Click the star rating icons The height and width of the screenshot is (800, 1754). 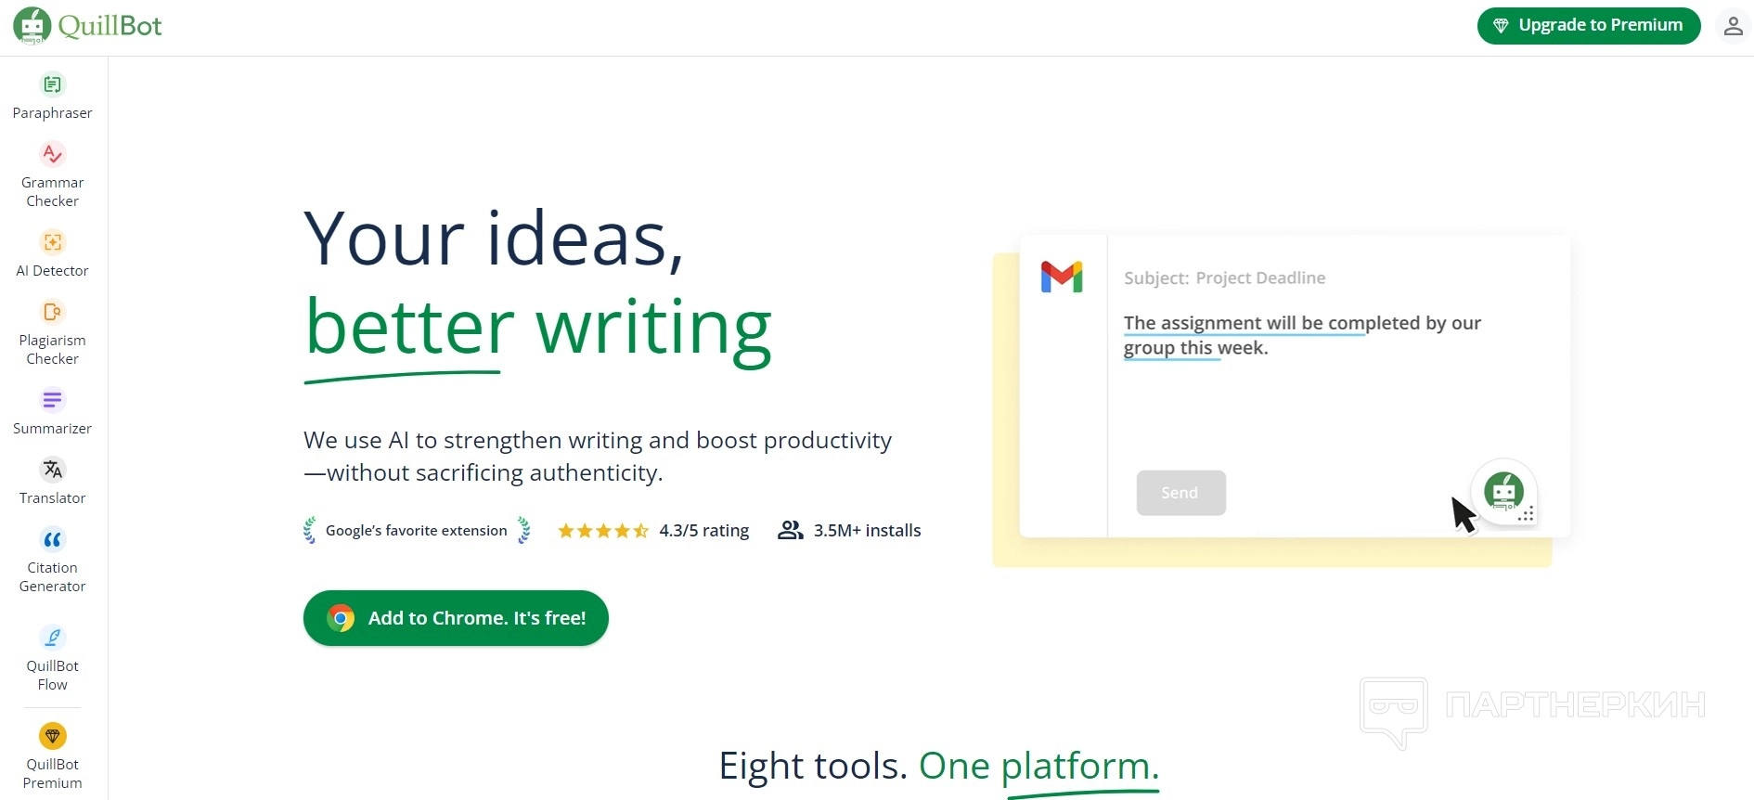pyautogui.click(x=603, y=531)
